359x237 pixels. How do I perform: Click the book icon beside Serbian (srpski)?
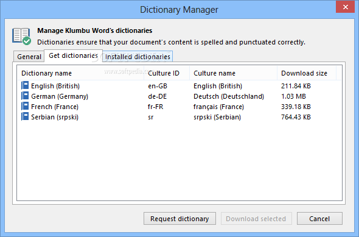tap(25, 116)
